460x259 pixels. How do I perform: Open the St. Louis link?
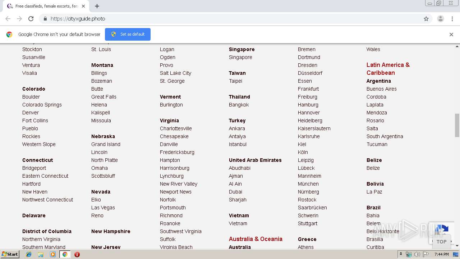(101, 49)
